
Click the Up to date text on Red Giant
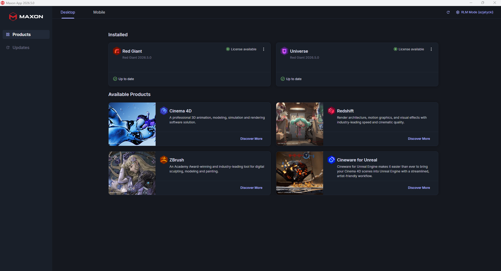coord(126,79)
